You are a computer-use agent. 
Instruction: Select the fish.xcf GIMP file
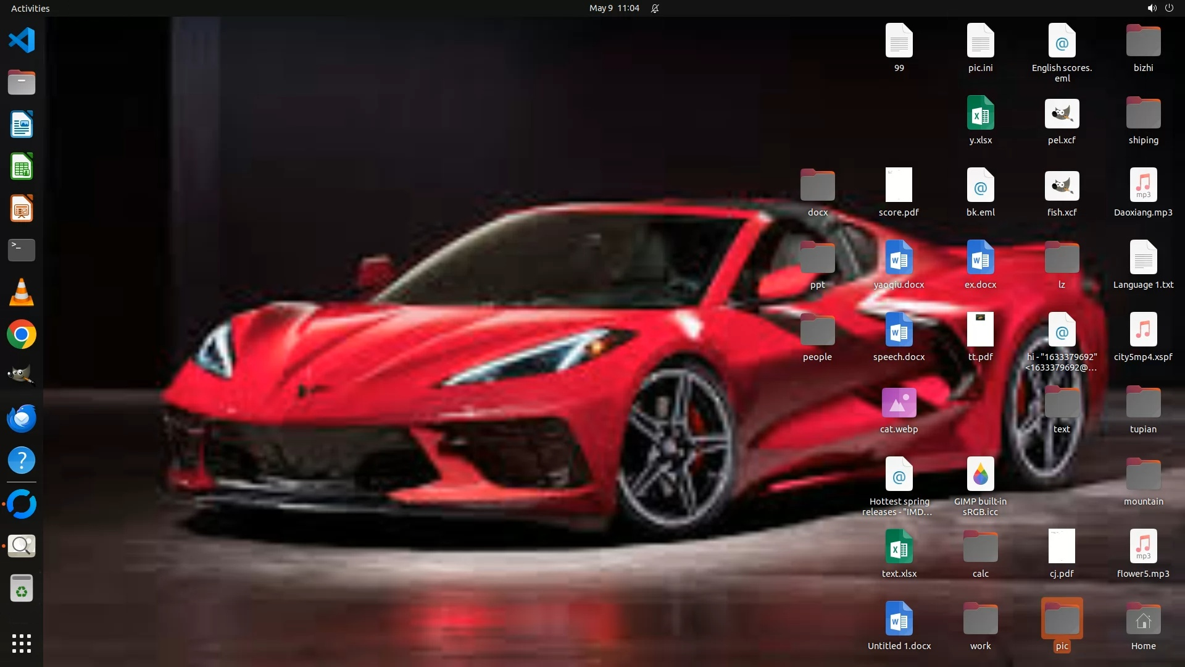pyautogui.click(x=1062, y=186)
